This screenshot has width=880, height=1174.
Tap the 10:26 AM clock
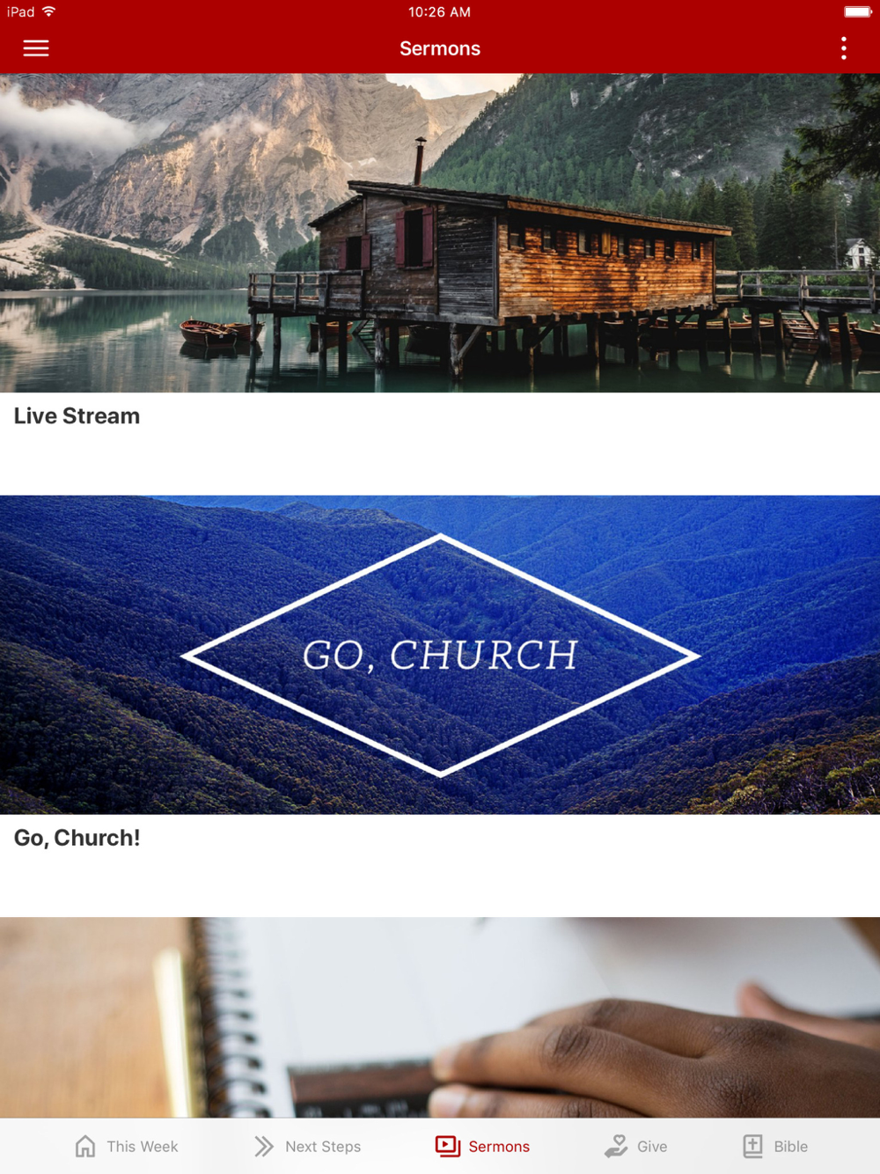tap(439, 12)
